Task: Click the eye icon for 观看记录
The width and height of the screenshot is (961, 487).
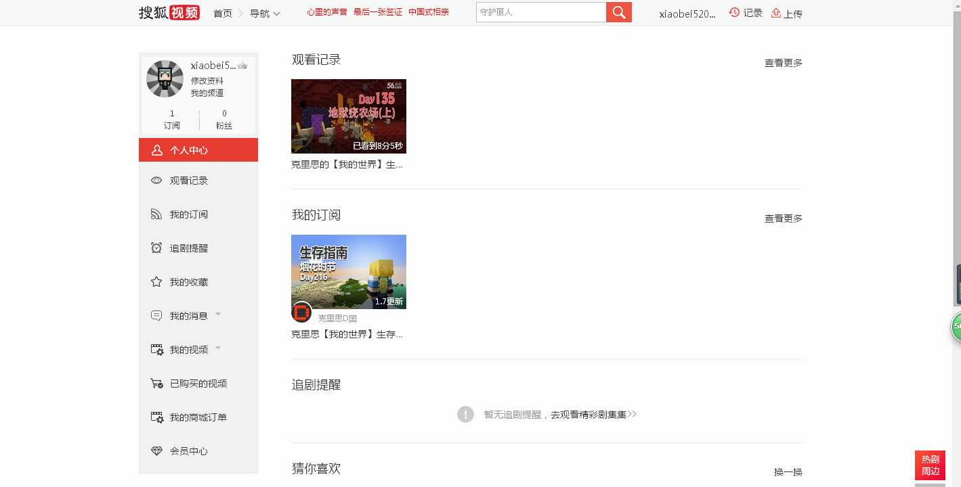Action: point(156,181)
